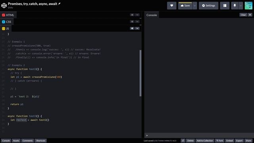Click 'await creazaPromisiune(500)' code line
The height and width of the screenshot is (143, 254).
[36, 77]
